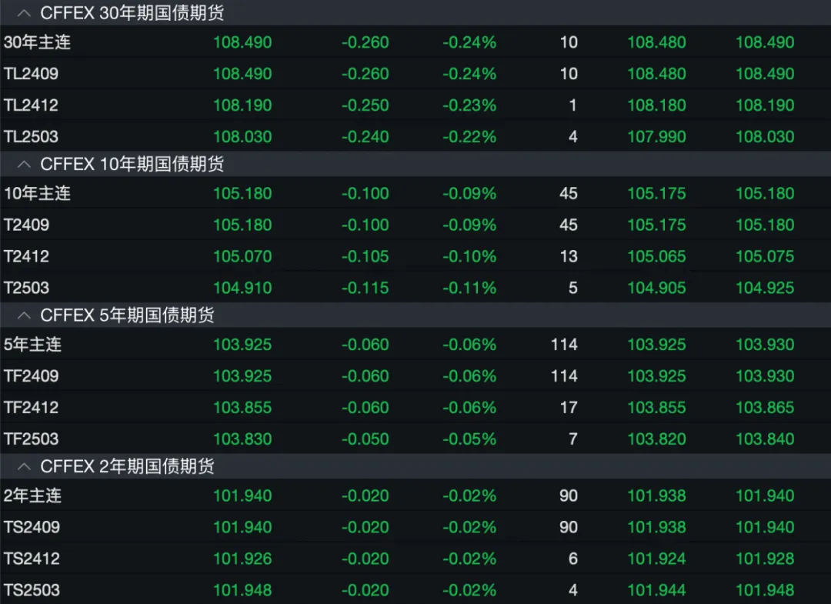Collapse the CFFEX 2年期国债期货 group
The width and height of the screenshot is (831, 604).
point(24,466)
